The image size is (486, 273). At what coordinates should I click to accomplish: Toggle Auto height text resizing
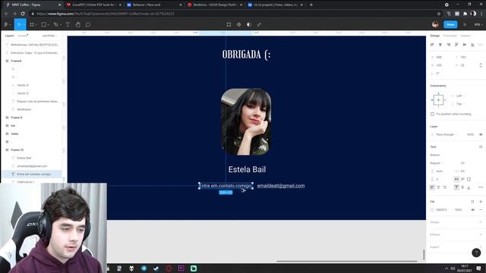(462, 179)
